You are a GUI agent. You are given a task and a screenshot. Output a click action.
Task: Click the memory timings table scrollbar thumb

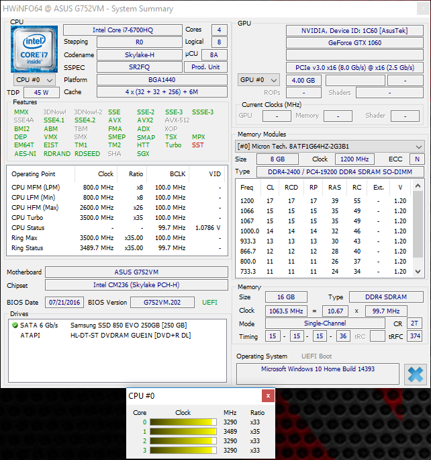(418, 225)
